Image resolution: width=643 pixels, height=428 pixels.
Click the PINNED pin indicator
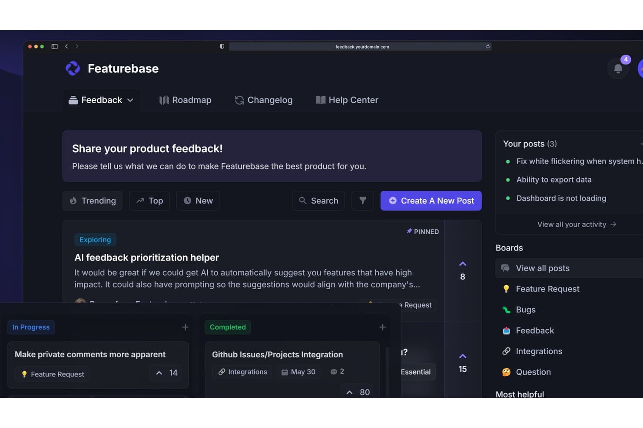[x=423, y=232]
